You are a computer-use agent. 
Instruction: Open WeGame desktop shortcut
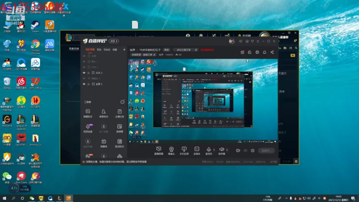coord(7,121)
